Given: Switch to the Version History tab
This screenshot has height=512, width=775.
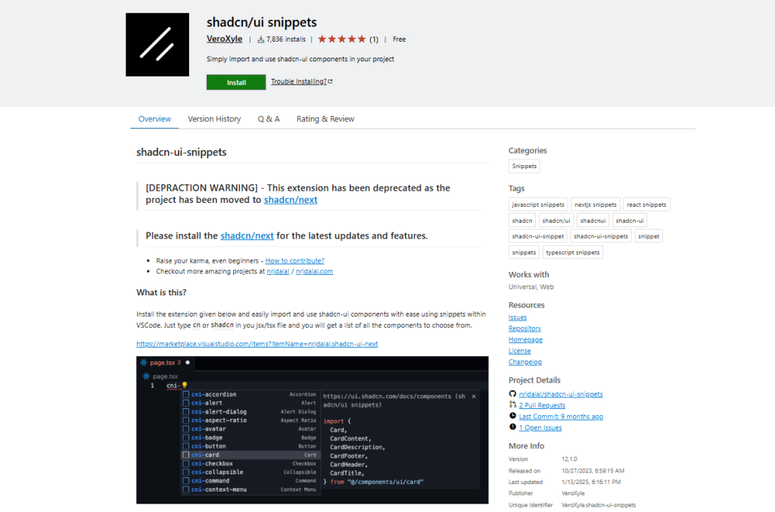Looking at the screenshot, I should 214,119.
